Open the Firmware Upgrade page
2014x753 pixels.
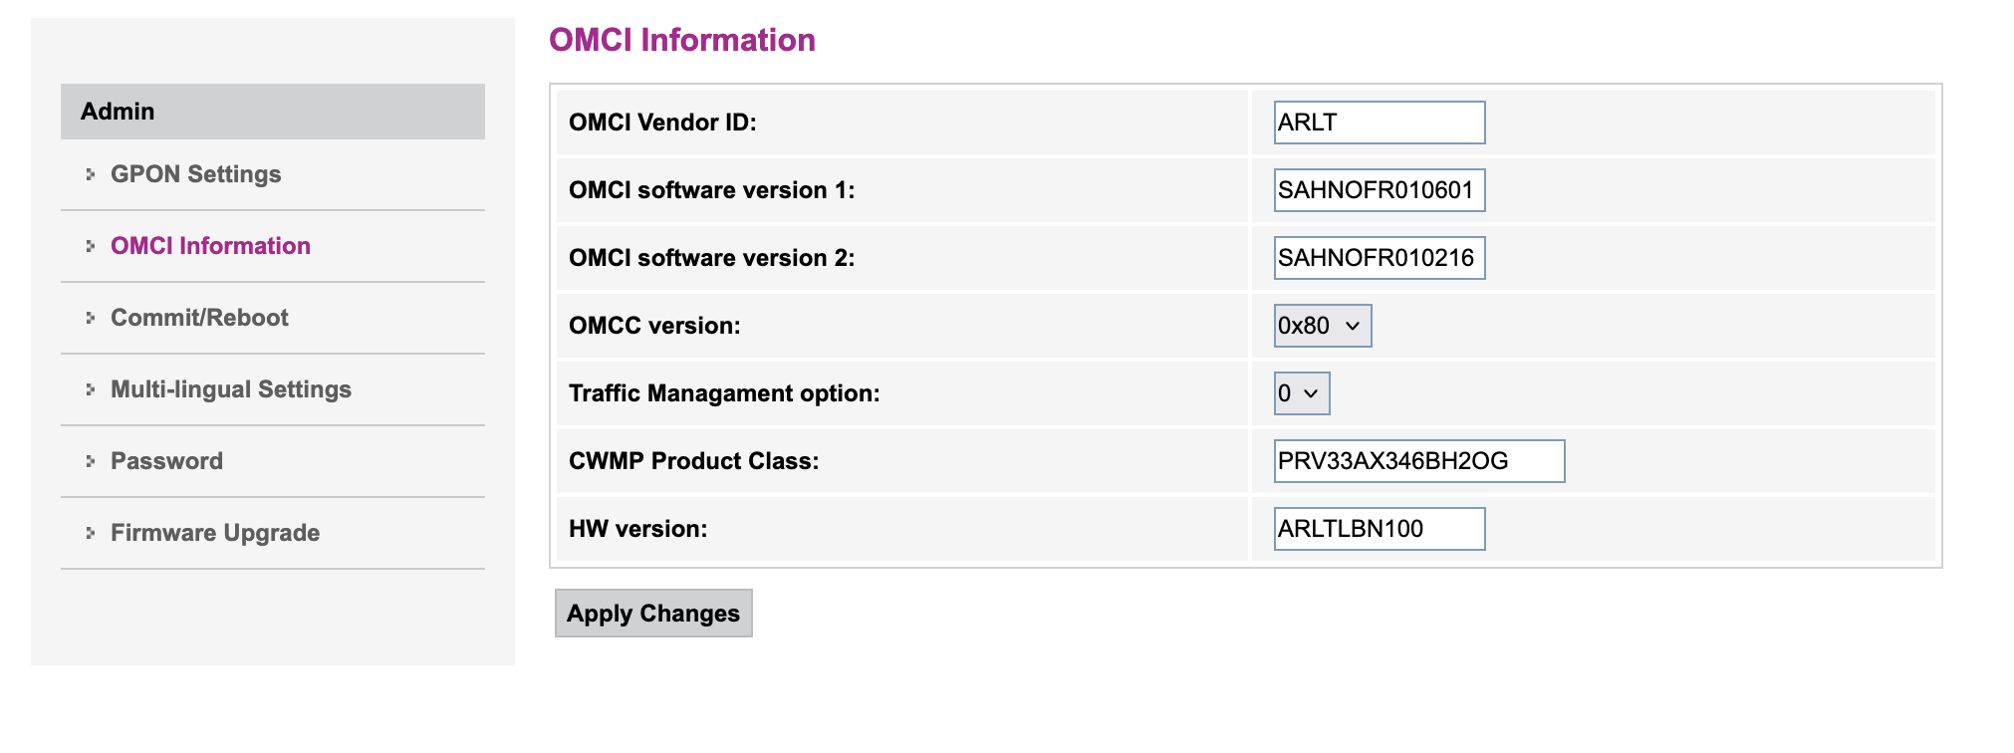coord(214,533)
